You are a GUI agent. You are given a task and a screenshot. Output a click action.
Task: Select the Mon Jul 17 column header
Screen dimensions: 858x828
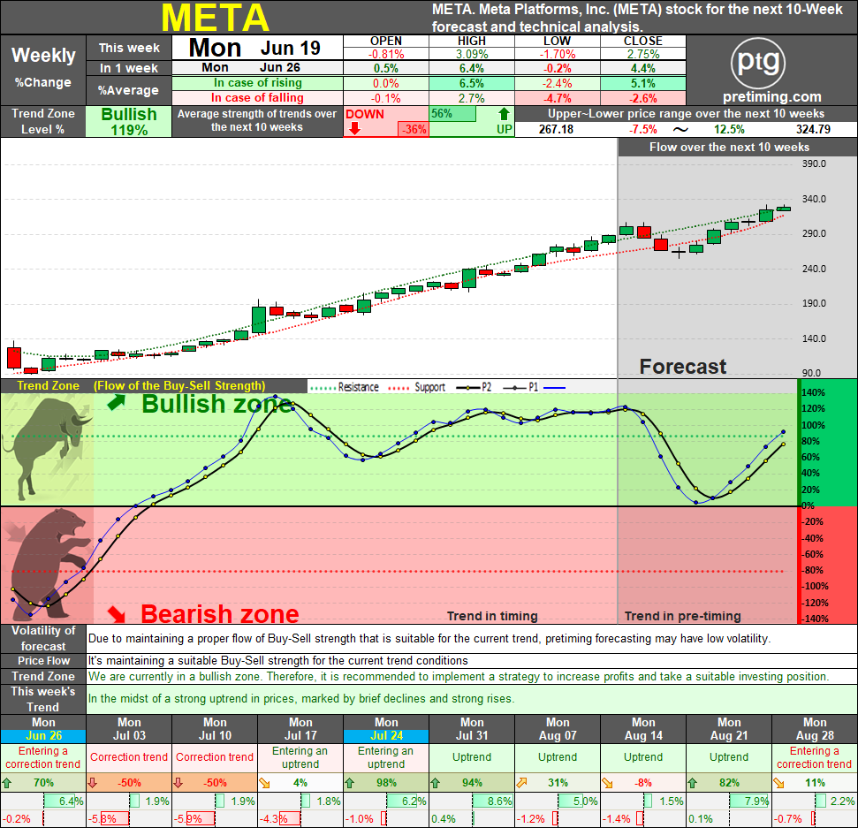click(300, 729)
